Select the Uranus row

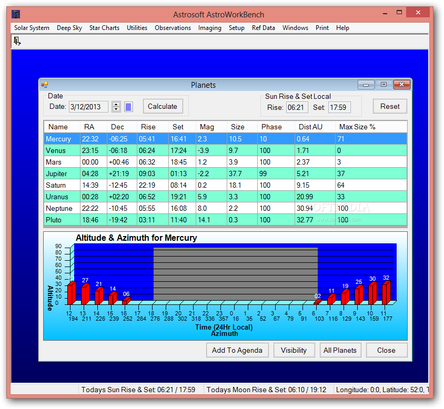tap(225, 197)
